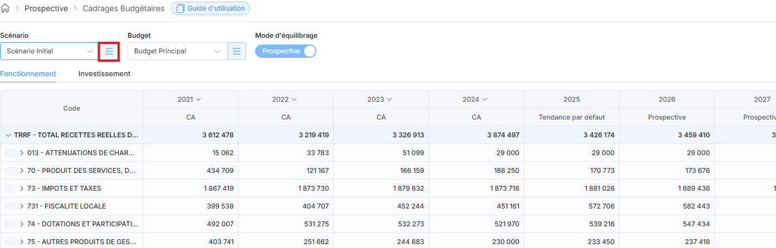The width and height of the screenshot is (776, 248).
Task: Open the Budget Principal dropdown
Action: click(x=177, y=51)
